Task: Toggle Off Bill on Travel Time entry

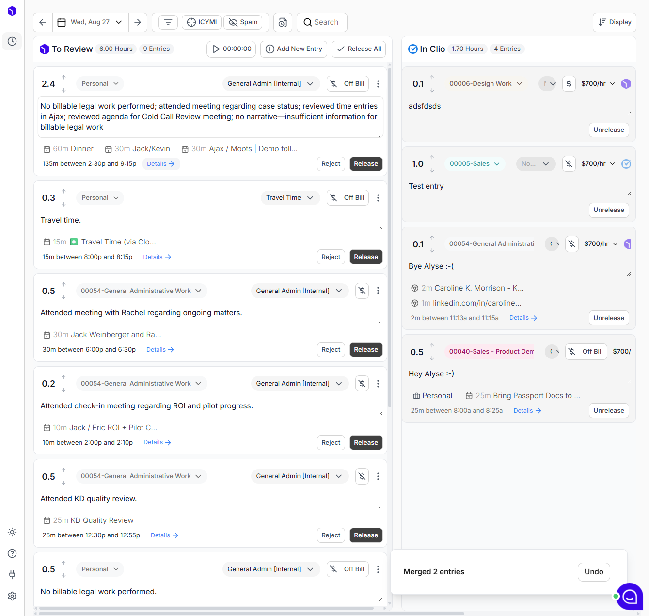Action: pos(348,198)
